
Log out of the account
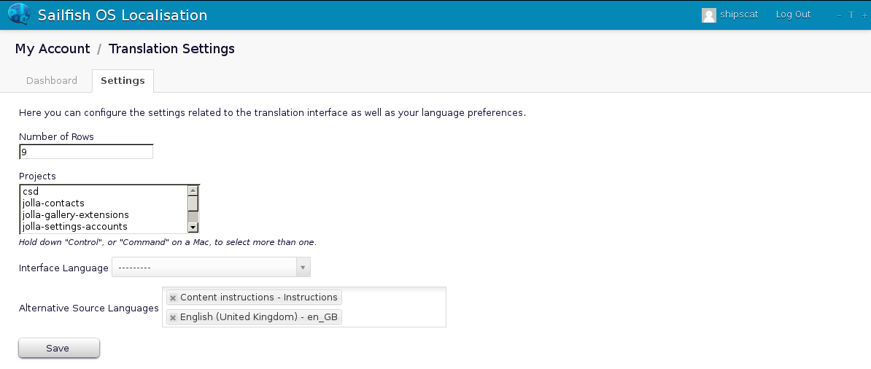[793, 15]
